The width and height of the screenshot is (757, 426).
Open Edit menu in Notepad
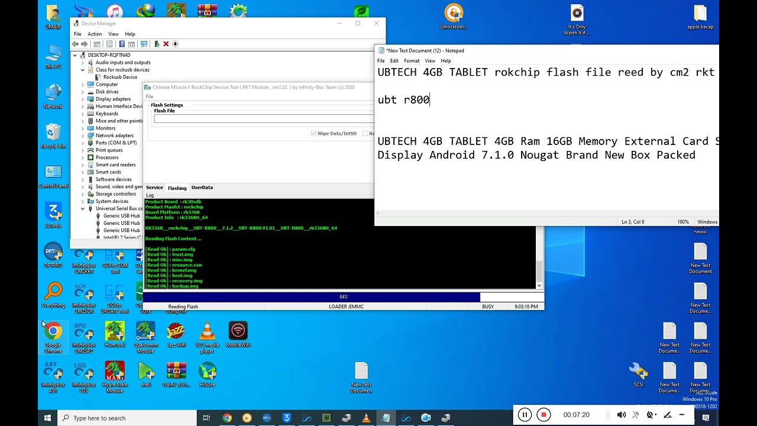tap(394, 61)
